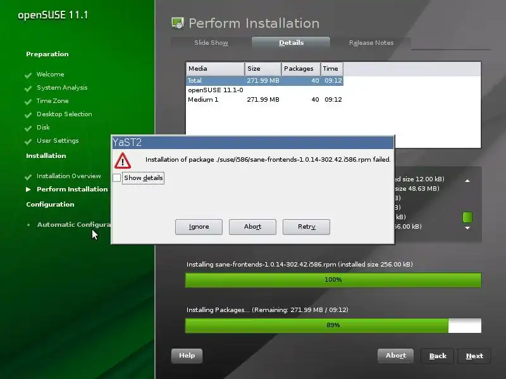
Task: Click the User Settings step label
Action: [x=58, y=140]
